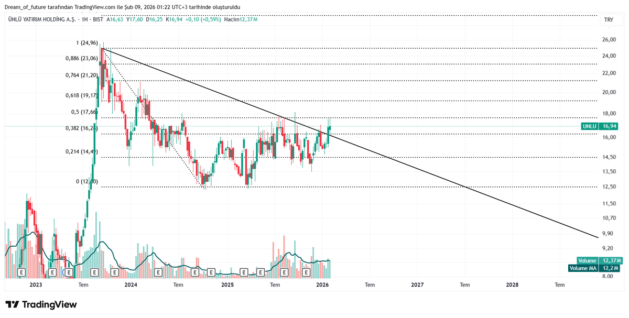Select Fibonacci level 0,214 label
Screen dimensions: 629x318
click(81, 151)
